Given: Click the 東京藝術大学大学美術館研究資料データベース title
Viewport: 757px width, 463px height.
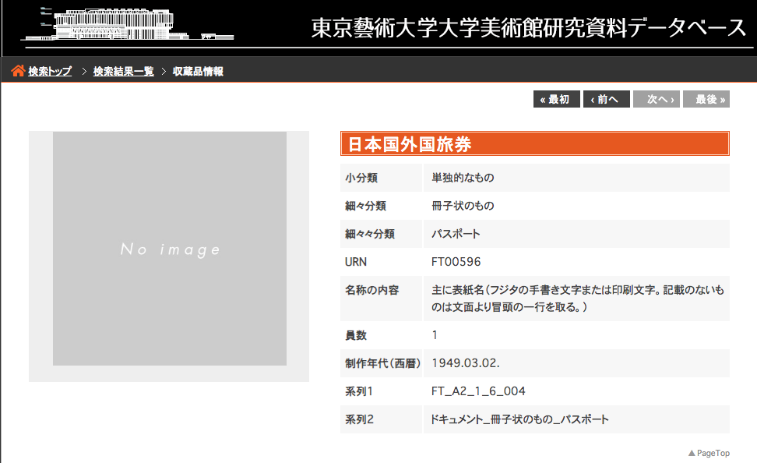Looking at the screenshot, I should [529, 28].
